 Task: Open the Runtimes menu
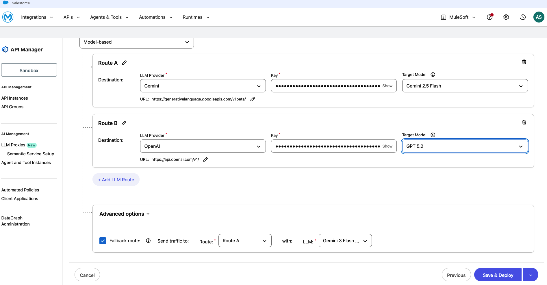point(196,17)
